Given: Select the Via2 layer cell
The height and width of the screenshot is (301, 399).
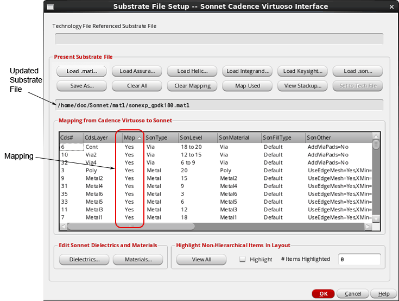Looking at the screenshot, I should click(91, 155).
